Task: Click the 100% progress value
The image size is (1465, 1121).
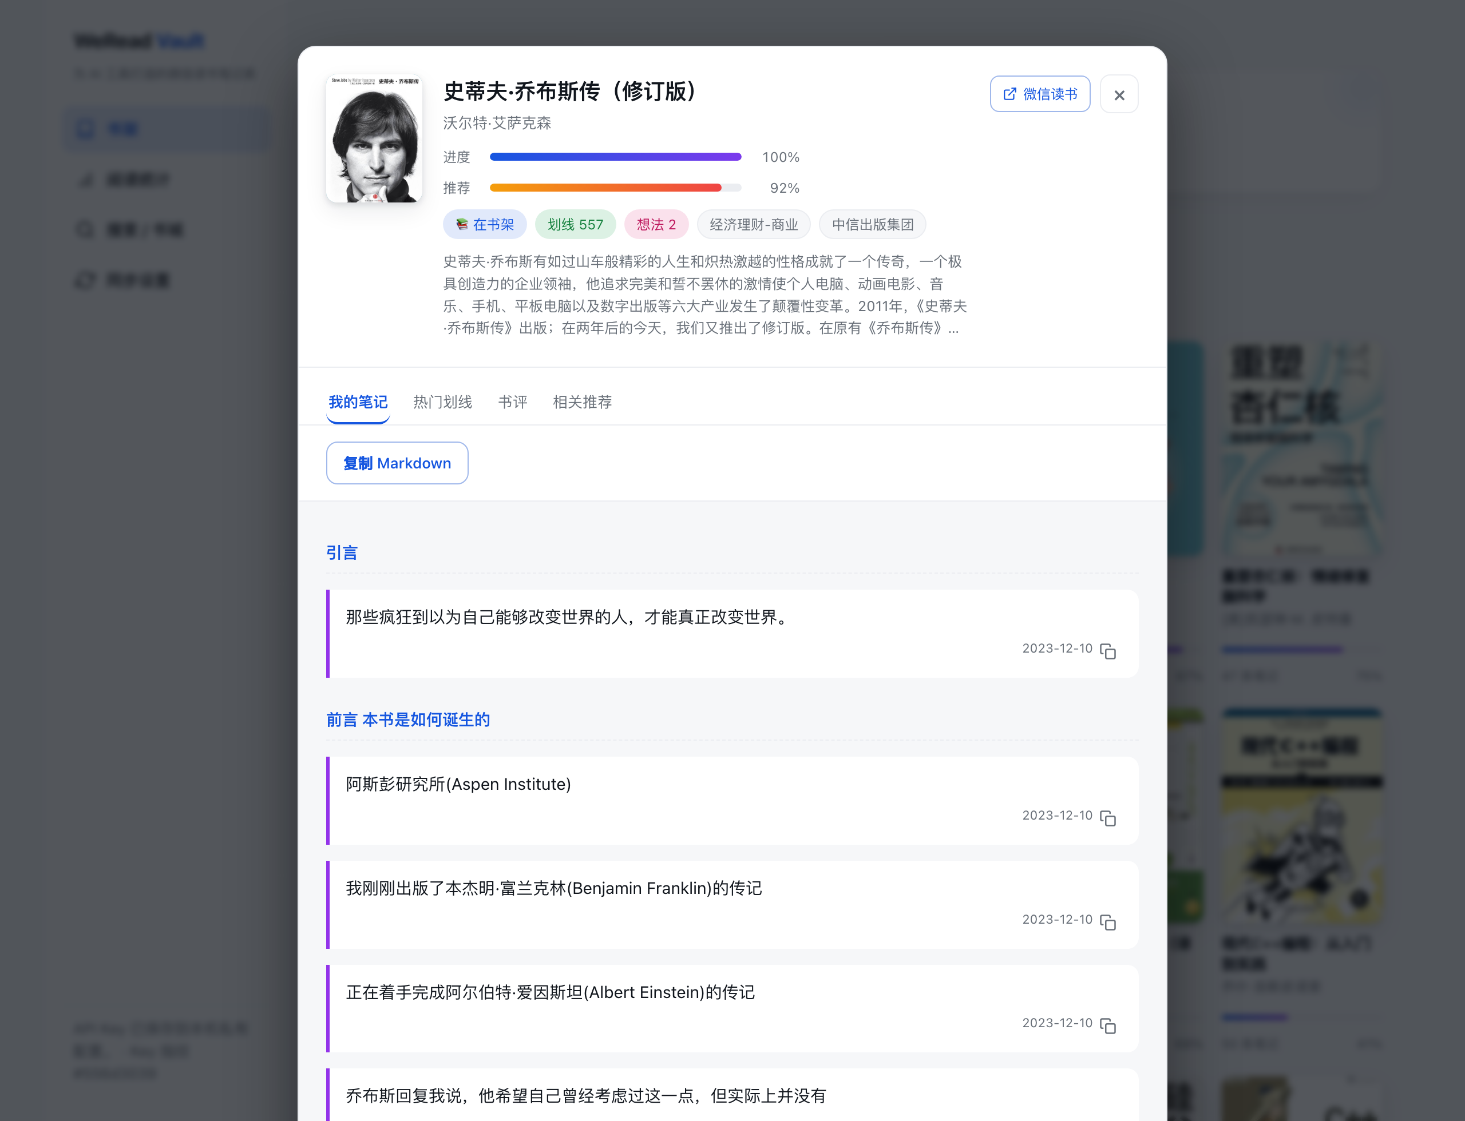Action: pos(781,157)
